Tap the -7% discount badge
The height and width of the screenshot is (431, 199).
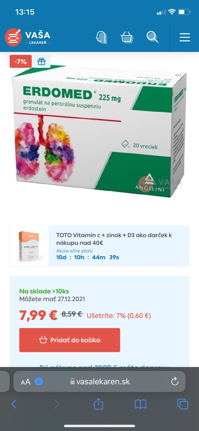tap(21, 61)
